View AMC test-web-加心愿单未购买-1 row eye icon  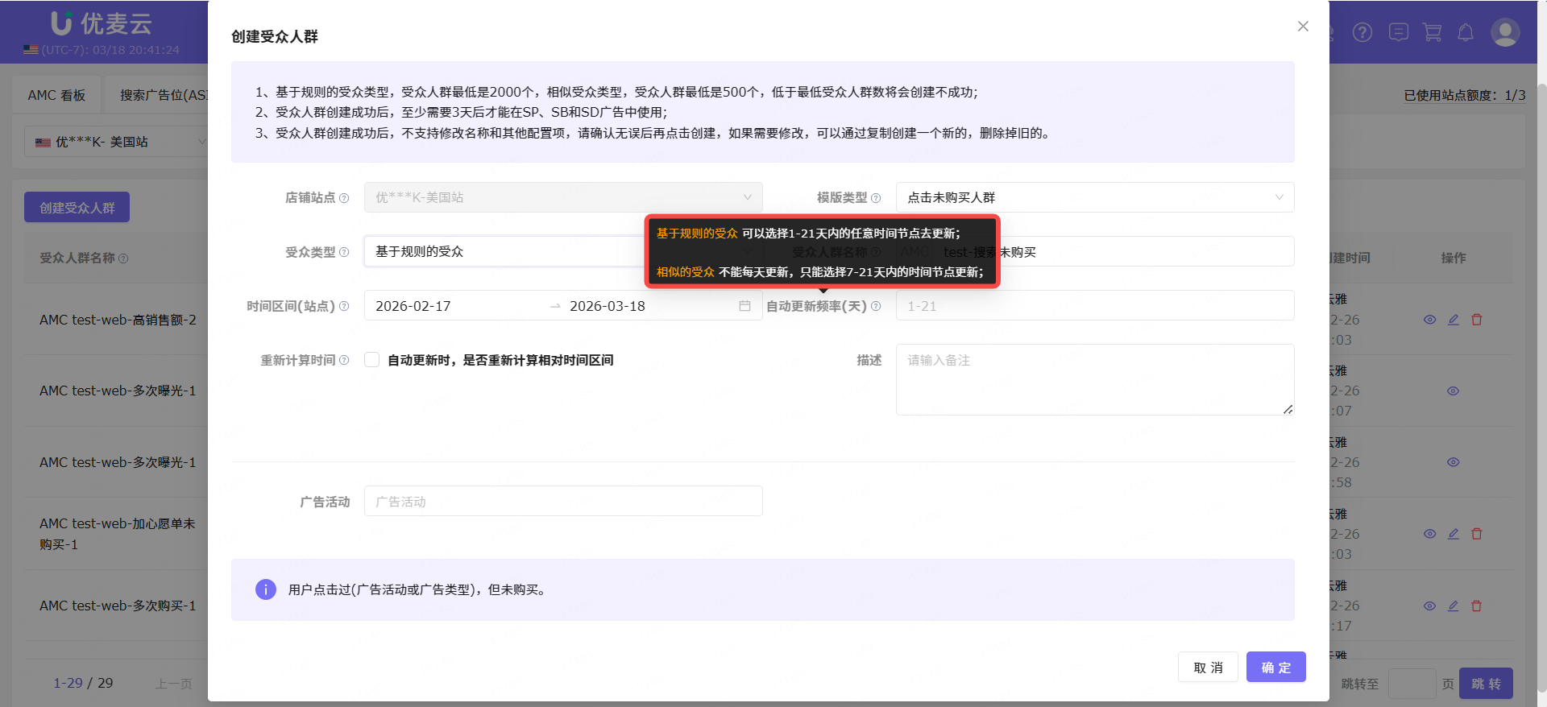coord(1430,534)
